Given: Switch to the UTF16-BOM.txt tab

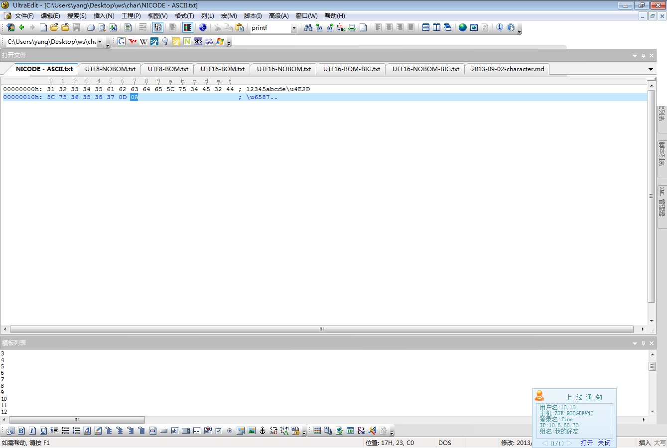Looking at the screenshot, I should coord(222,69).
